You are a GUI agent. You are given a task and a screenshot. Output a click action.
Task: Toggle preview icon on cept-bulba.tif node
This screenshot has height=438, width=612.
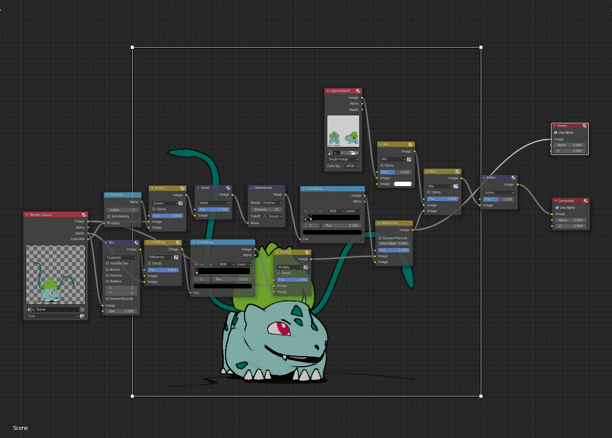point(358,91)
